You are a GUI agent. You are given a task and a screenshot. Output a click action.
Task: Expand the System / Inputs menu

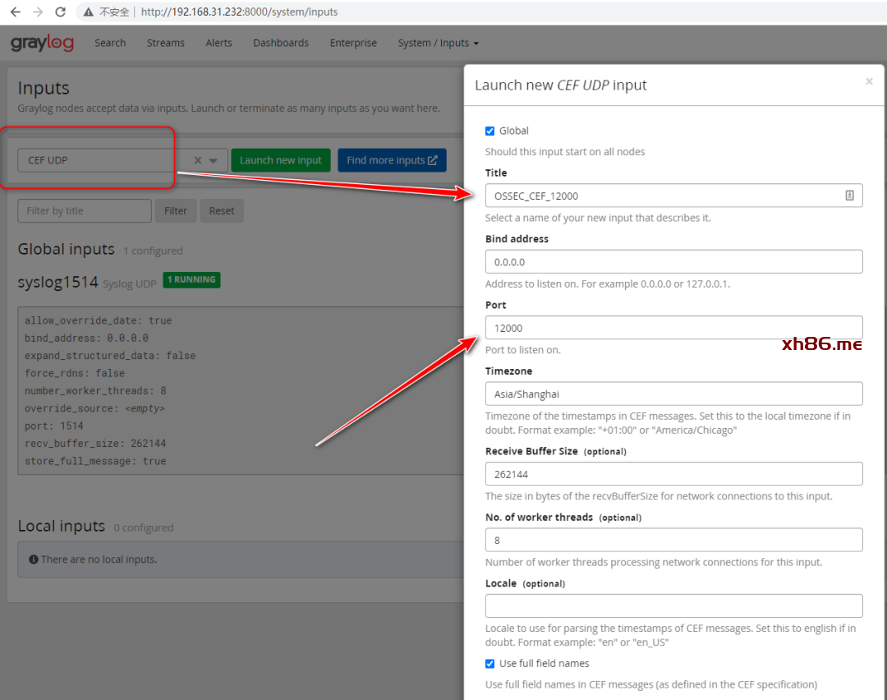click(x=438, y=43)
